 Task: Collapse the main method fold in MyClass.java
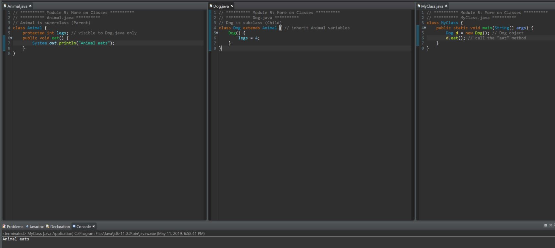[x=425, y=28]
